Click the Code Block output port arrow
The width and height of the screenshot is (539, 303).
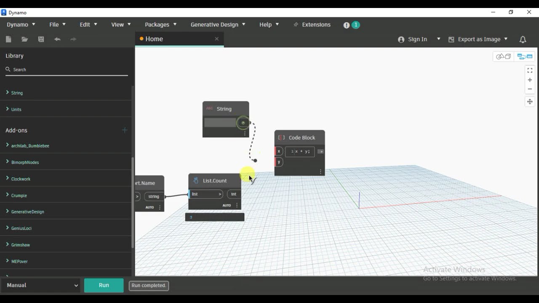pyautogui.click(x=320, y=151)
